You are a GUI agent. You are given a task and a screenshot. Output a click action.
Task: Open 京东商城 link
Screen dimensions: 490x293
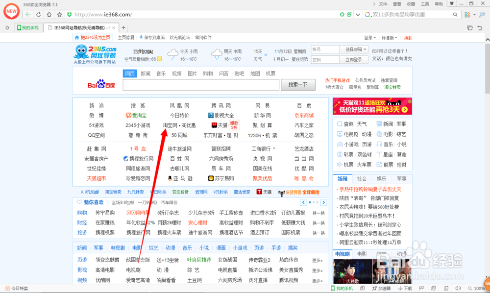tap(304, 116)
